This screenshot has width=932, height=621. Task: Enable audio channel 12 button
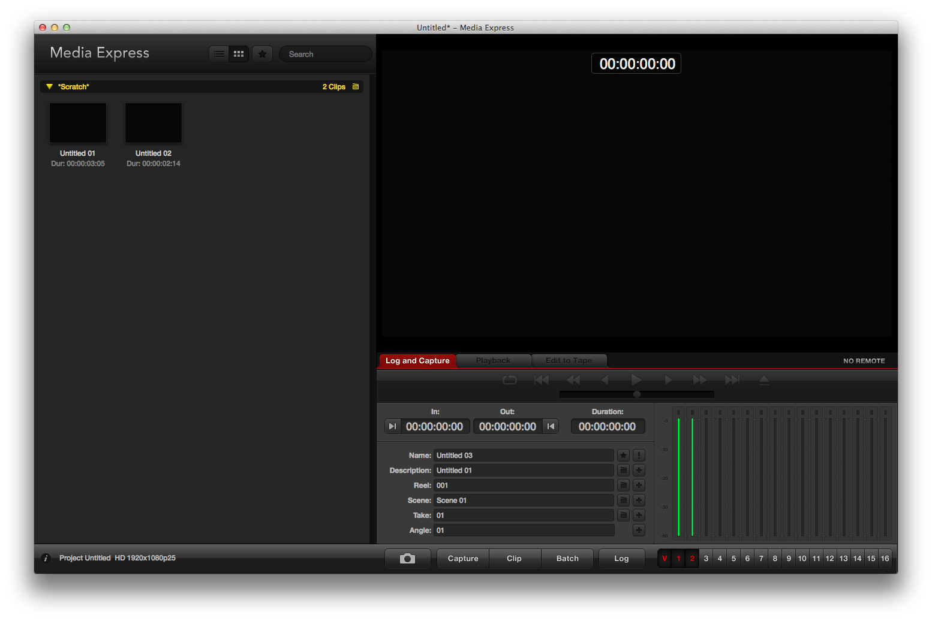click(x=830, y=559)
